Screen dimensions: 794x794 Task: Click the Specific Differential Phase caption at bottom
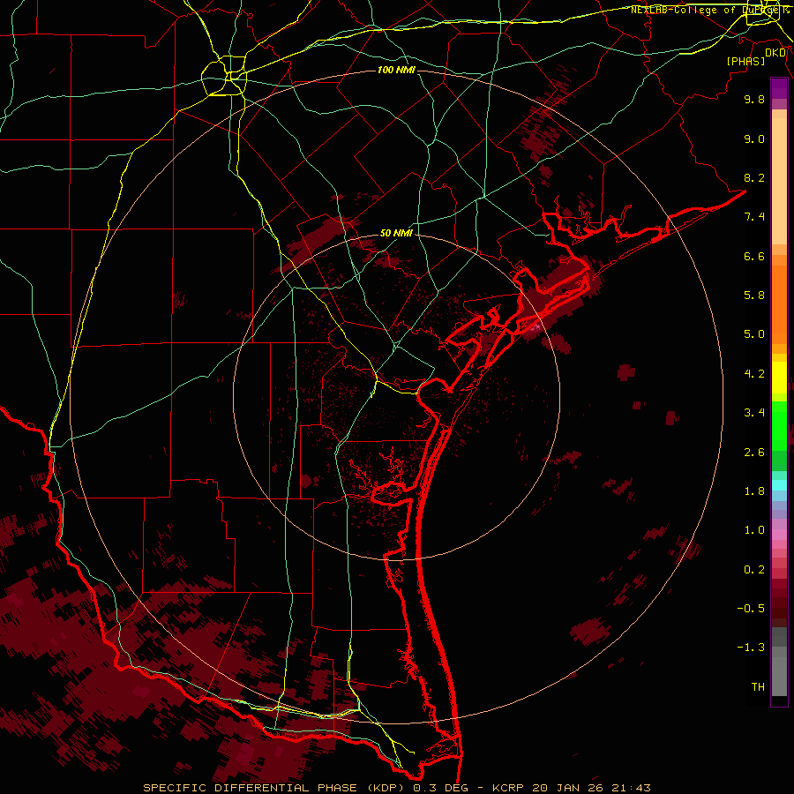[396, 788]
